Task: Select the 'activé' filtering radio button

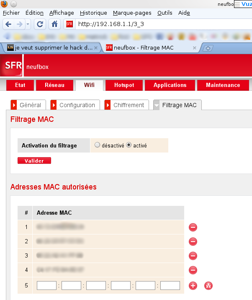Action: point(129,145)
